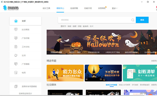Screen dimensions: 157x96
Task: Open the 工作文档 document icon
Action: coord(16,47)
